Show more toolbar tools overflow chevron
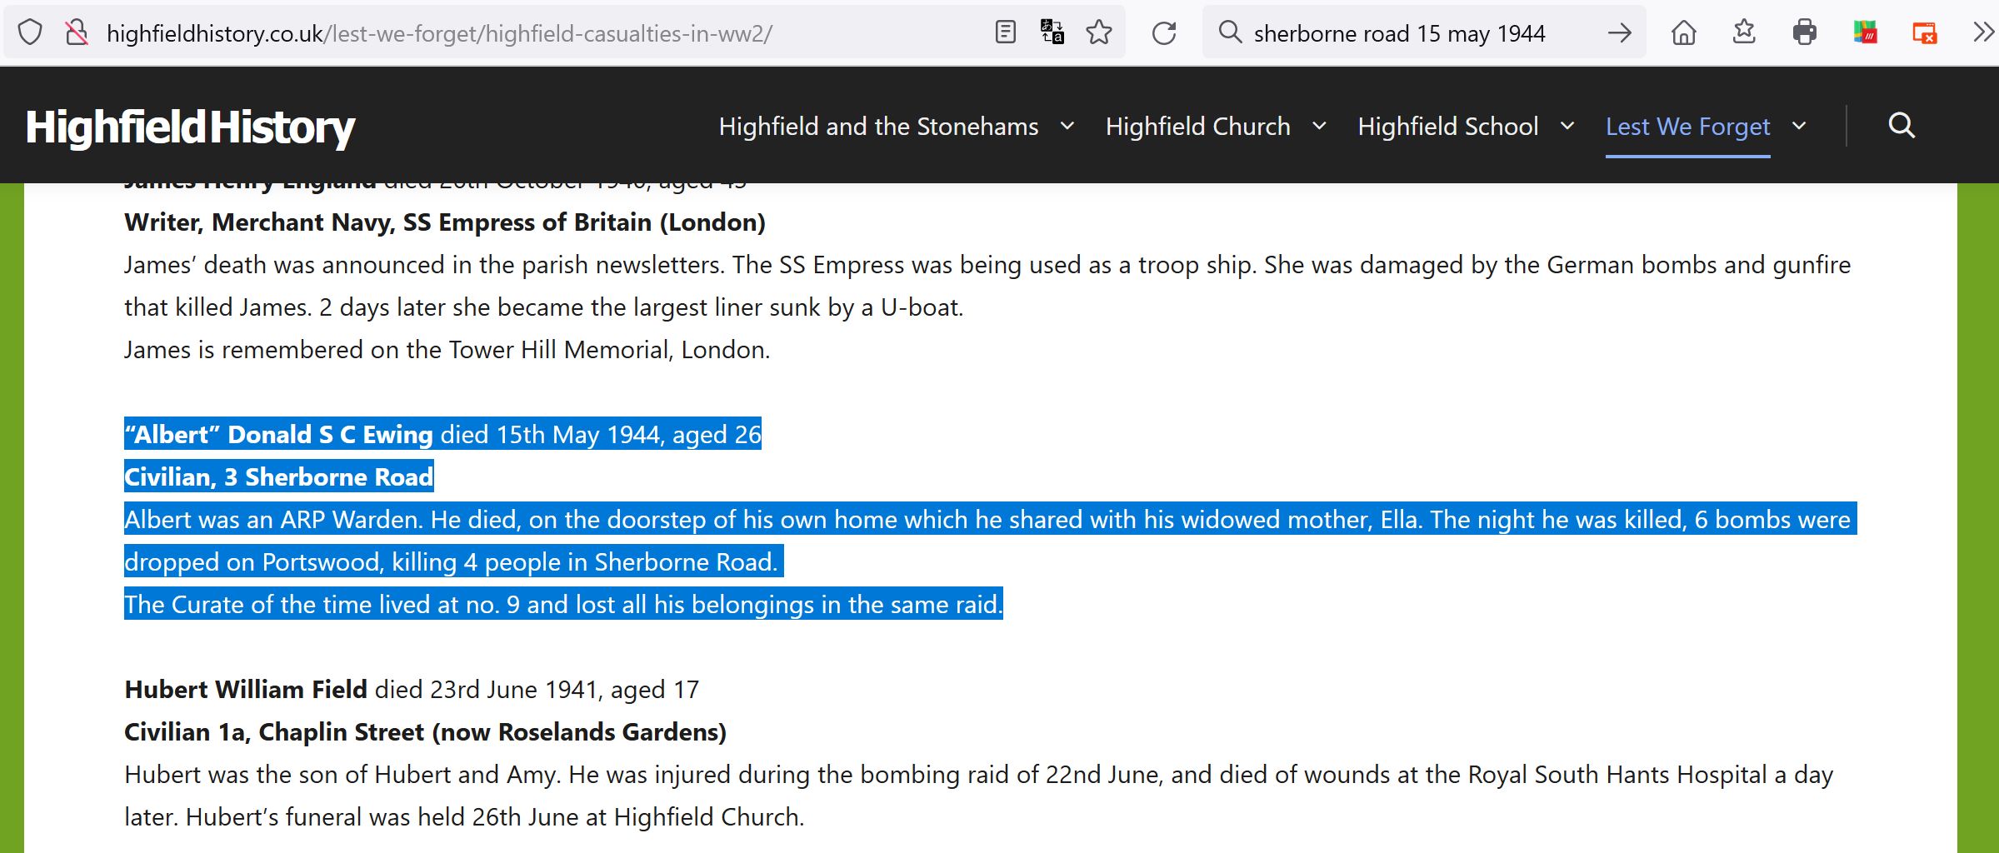 pyautogui.click(x=1983, y=33)
